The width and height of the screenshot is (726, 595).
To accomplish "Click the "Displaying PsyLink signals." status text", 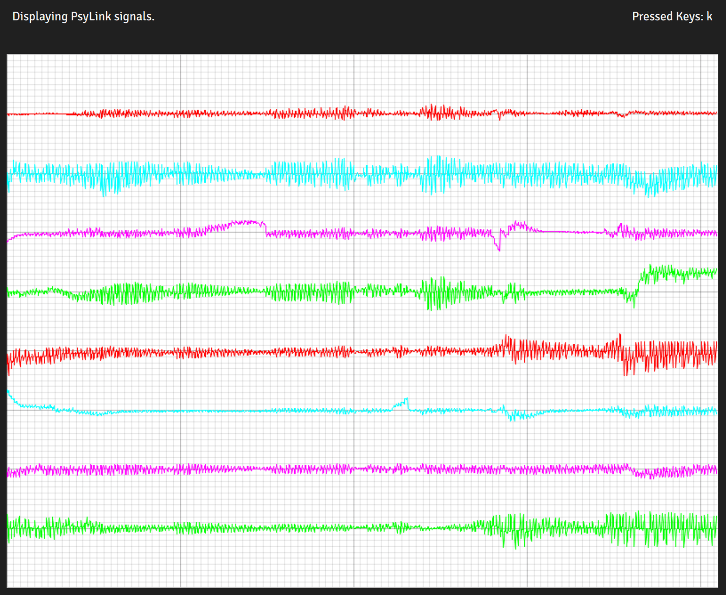I will click(x=83, y=16).
